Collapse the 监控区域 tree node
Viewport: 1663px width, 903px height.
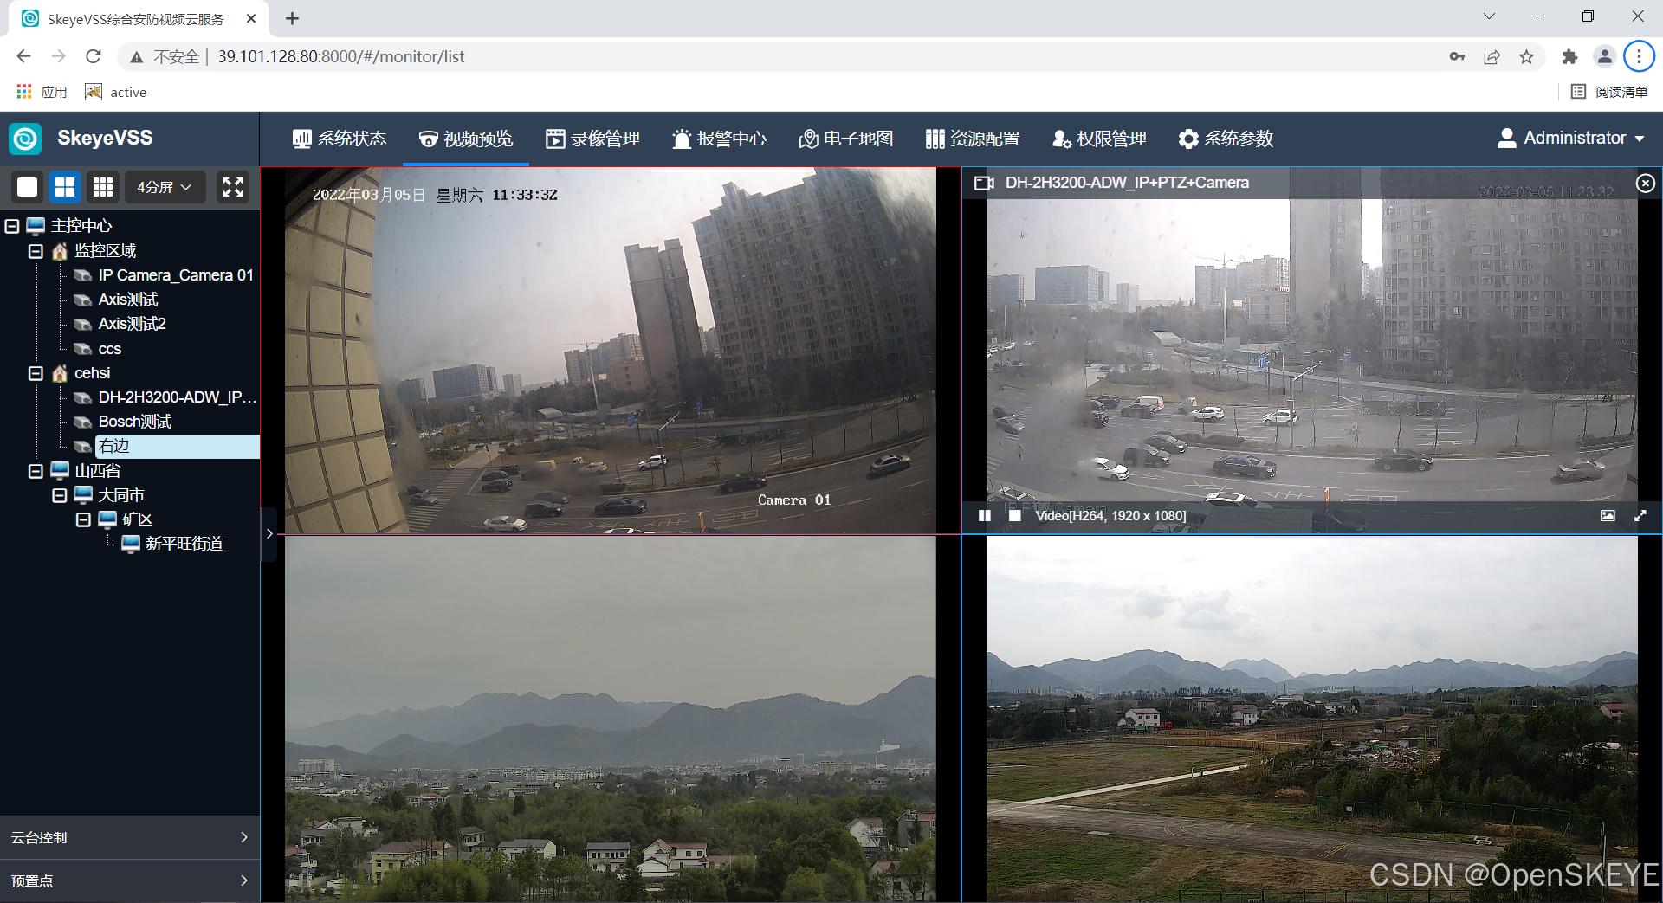tap(36, 251)
